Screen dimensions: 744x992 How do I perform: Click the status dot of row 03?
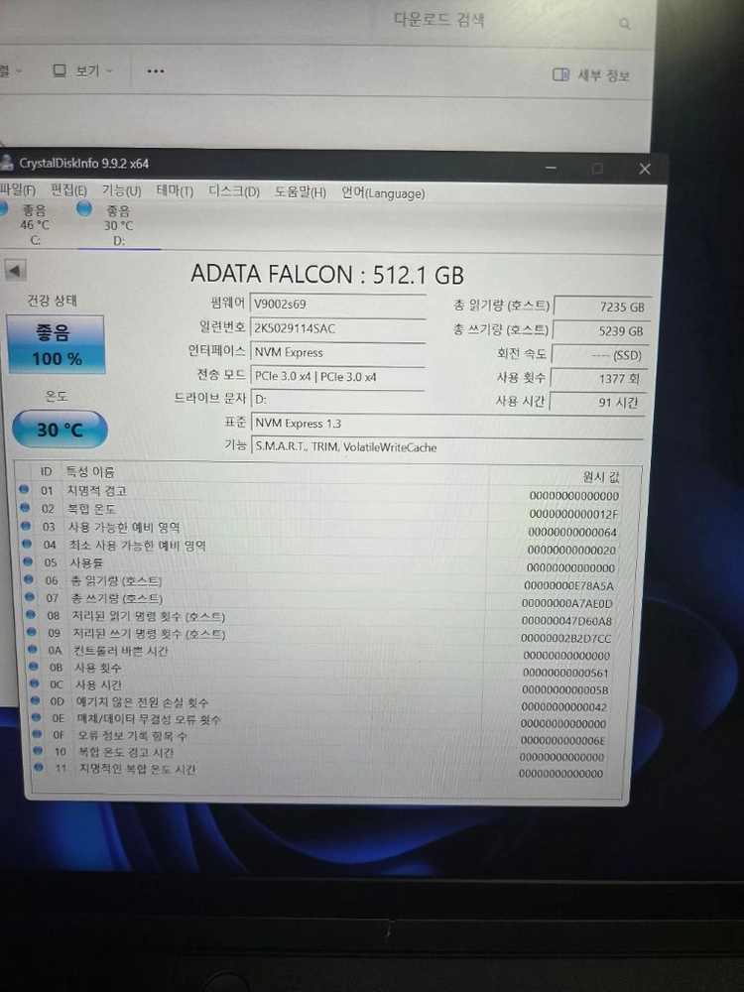pyautogui.click(x=27, y=525)
